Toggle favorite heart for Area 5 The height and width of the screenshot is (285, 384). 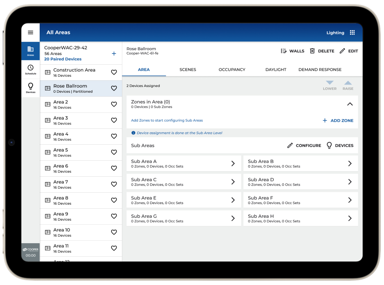point(114,152)
